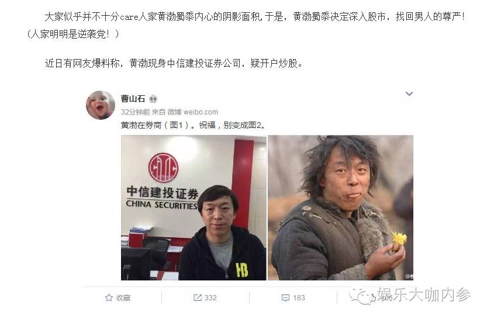Click the thumbs-up like icon

pos(373,298)
